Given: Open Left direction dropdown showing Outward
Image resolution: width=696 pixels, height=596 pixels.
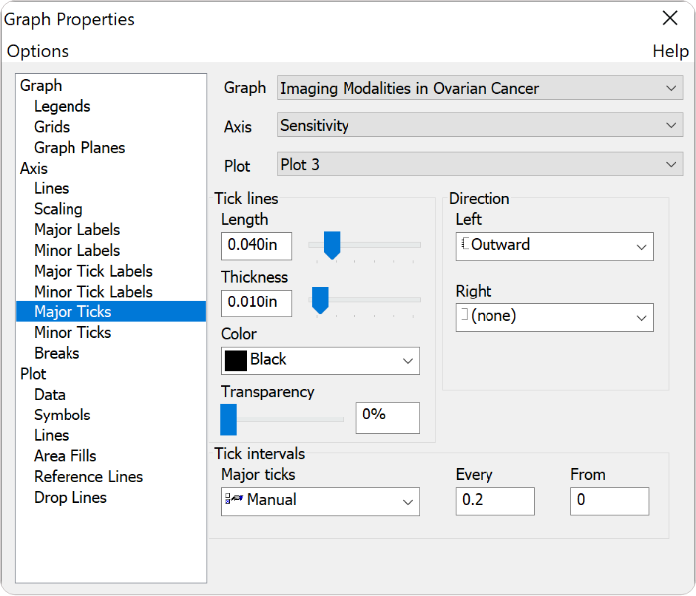Looking at the screenshot, I should [x=554, y=245].
